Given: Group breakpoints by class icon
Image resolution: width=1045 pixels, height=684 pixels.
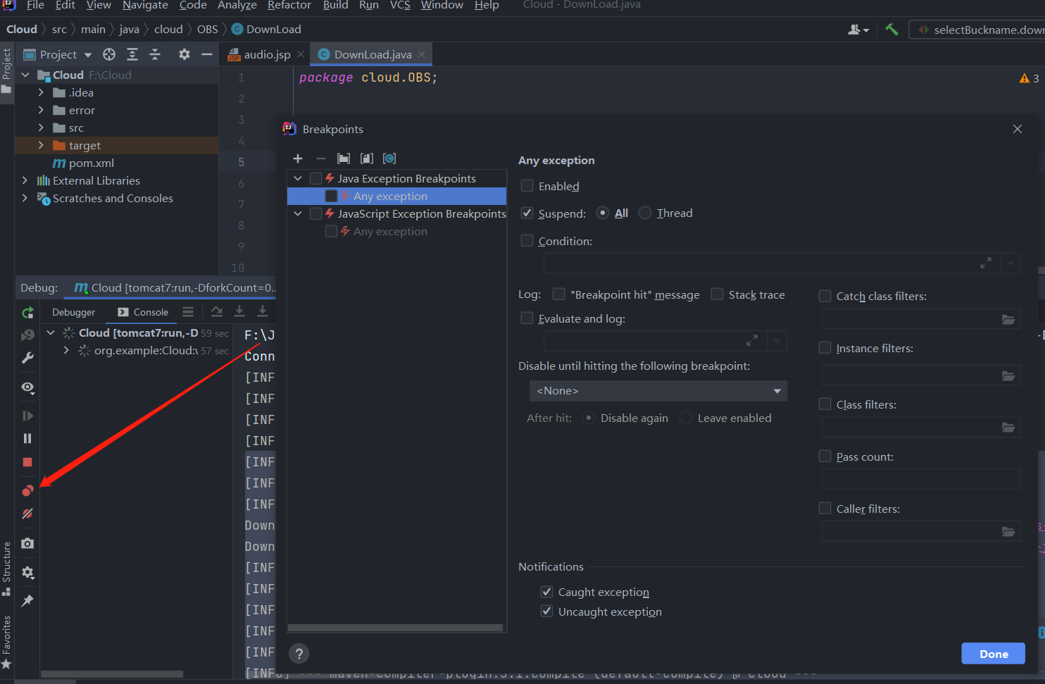Looking at the screenshot, I should click(x=389, y=158).
